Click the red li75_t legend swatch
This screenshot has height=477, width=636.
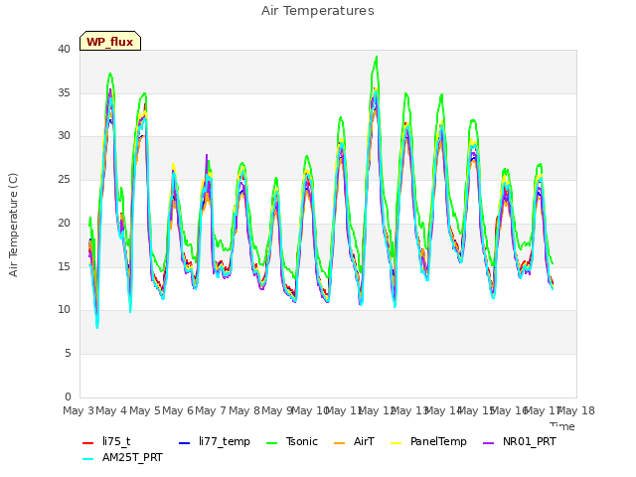click(x=88, y=443)
